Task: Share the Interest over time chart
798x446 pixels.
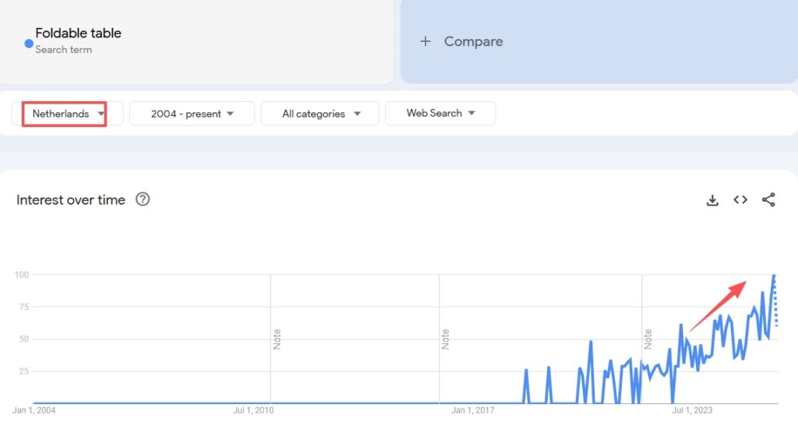Action: click(x=768, y=200)
